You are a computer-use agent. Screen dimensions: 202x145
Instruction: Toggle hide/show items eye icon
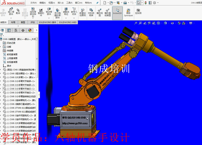tap(172, 23)
